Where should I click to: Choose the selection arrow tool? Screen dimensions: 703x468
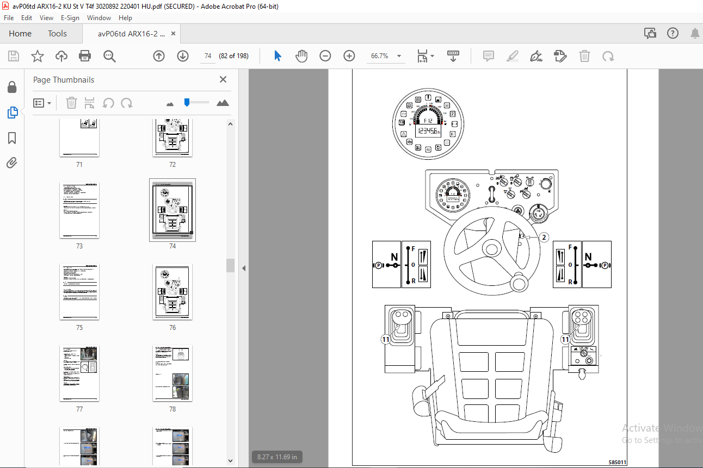tap(278, 56)
